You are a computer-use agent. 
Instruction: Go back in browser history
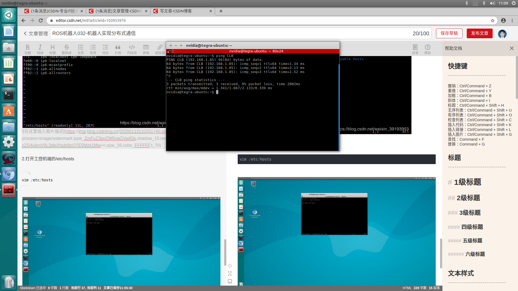(23, 20)
